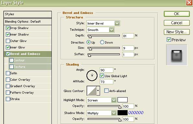The width and height of the screenshot is (193, 124).
Task: Click the Highlight Opacity slider handle
Action: pyautogui.click(x=120, y=107)
